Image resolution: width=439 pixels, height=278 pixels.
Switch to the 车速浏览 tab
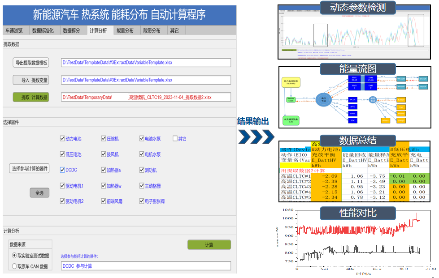(14, 30)
